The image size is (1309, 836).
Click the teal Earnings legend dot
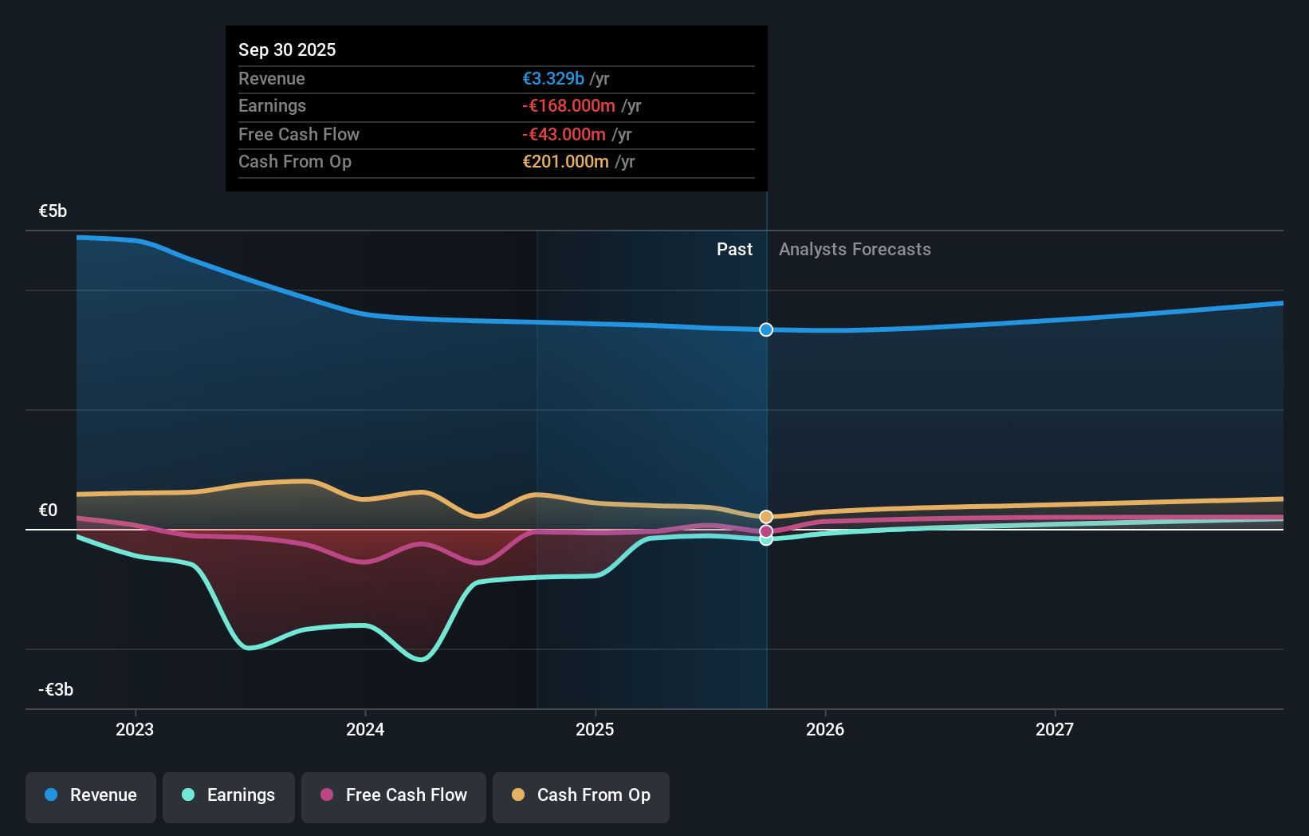point(187,796)
